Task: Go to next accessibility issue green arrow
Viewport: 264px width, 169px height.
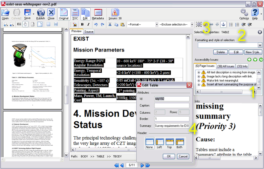Action: coord(255,60)
